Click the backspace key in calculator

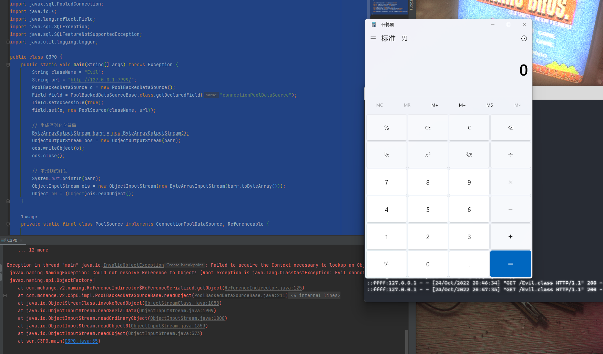tap(511, 128)
